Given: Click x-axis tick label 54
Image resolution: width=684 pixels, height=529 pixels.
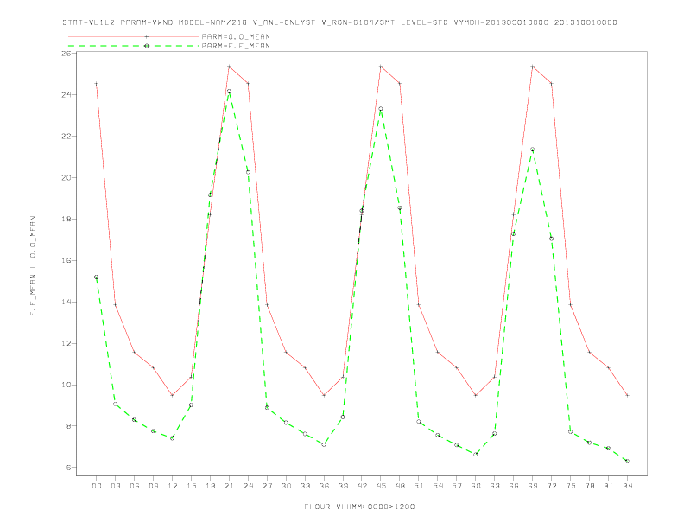Looking at the screenshot, I should pyautogui.click(x=438, y=486).
